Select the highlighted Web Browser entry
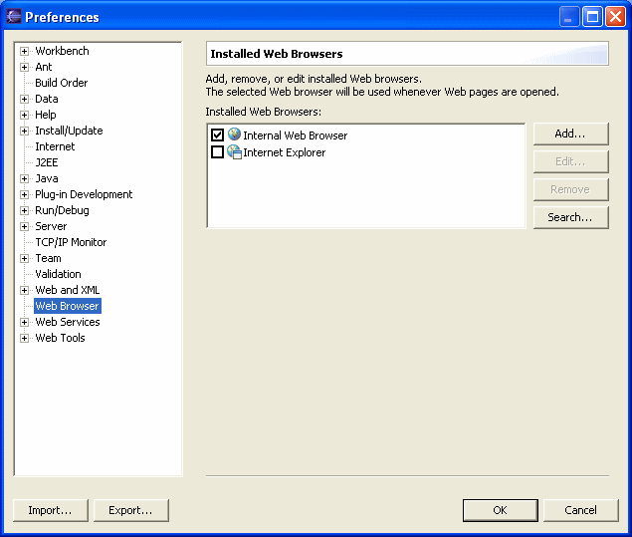 click(x=68, y=306)
